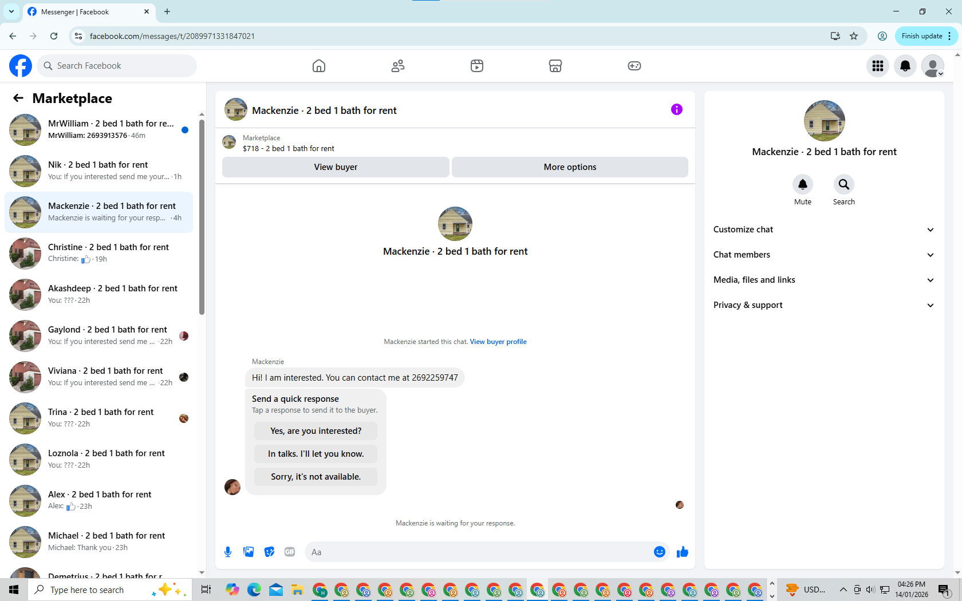The width and height of the screenshot is (962, 601).
Task: Focus the Search Facebook field
Action: [117, 66]
